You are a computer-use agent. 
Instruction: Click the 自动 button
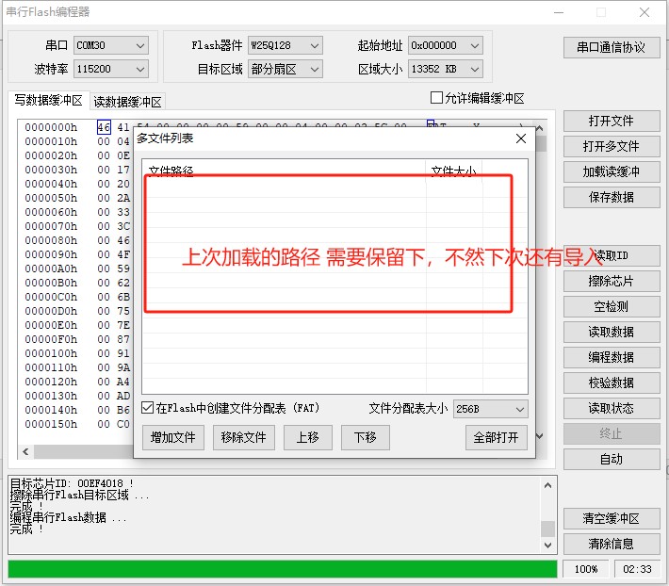612,459
